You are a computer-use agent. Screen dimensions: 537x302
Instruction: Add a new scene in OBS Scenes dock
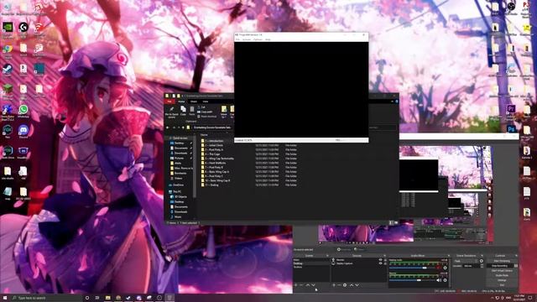click(x=295, y=285)
